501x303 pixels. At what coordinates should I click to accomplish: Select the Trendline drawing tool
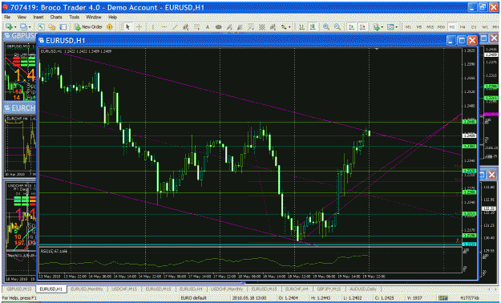(175, 26)
